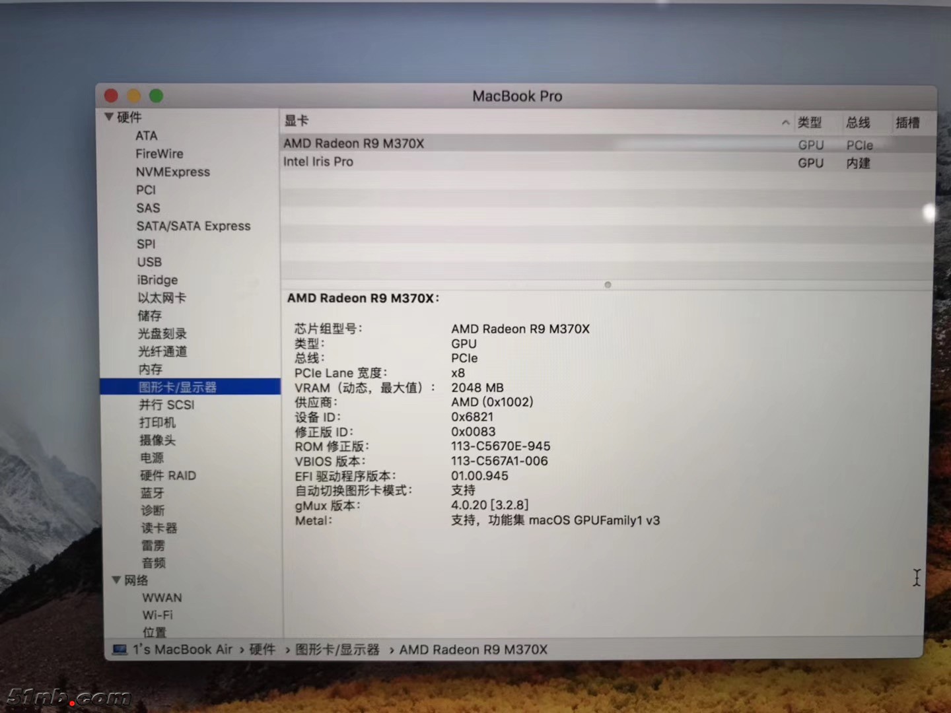Image resolution: width=951 pixels, height=713 pixels.
Task: Minimize the window with the yellow button
Action: point(134,96)
